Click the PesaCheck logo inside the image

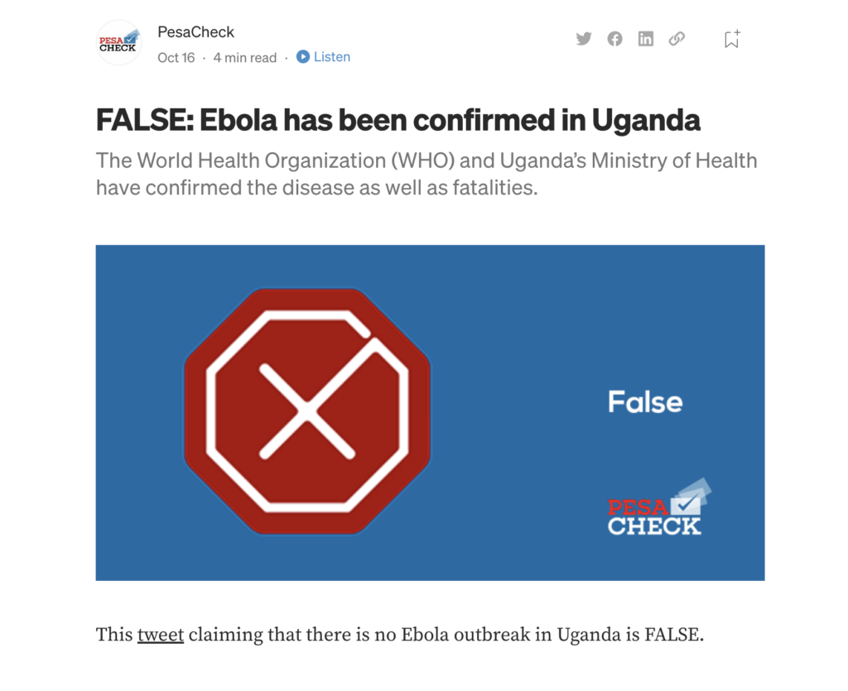point(658,508)
